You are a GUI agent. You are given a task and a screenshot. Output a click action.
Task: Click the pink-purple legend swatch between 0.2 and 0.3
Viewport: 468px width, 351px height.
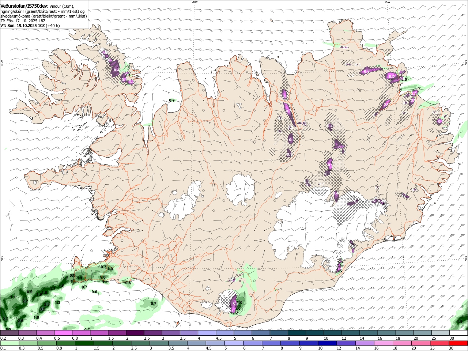[x=10, y=333]
